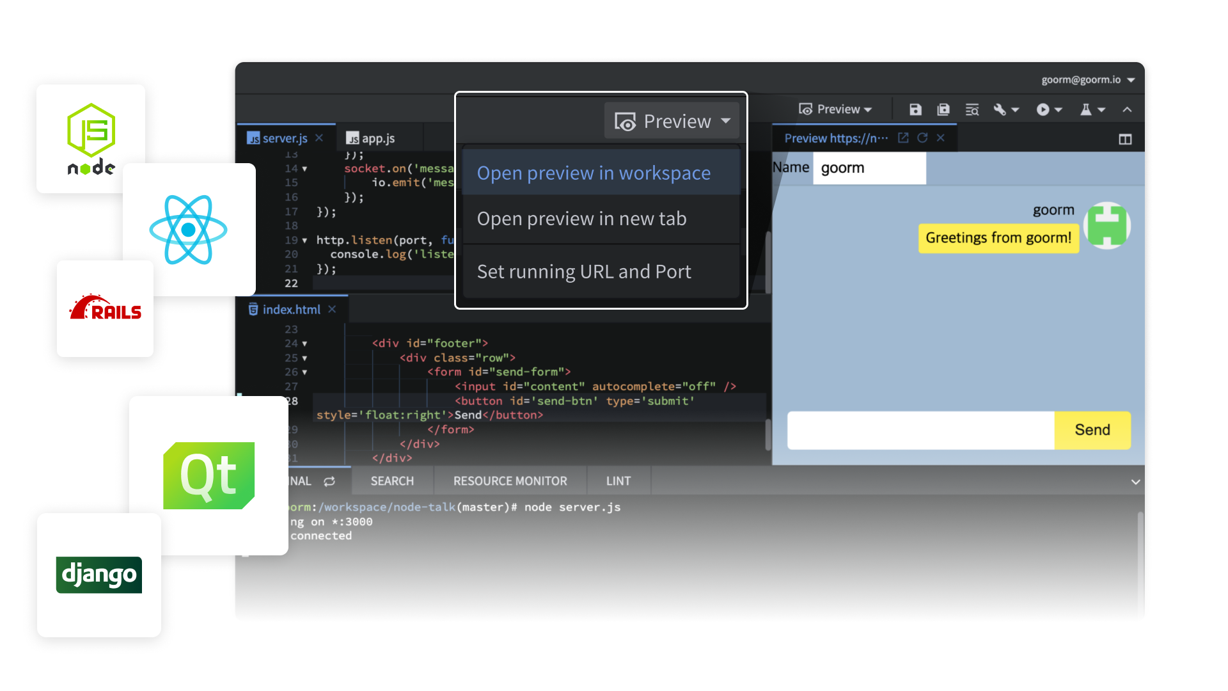Open preview in external window icon
This screenshot has height=691, width=1228.
pos(903,138)
